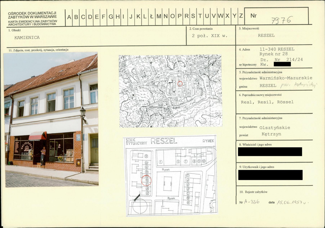Screen dimensions: 325x228
Task: Select the letter R index box
Action: coord(186,17)
